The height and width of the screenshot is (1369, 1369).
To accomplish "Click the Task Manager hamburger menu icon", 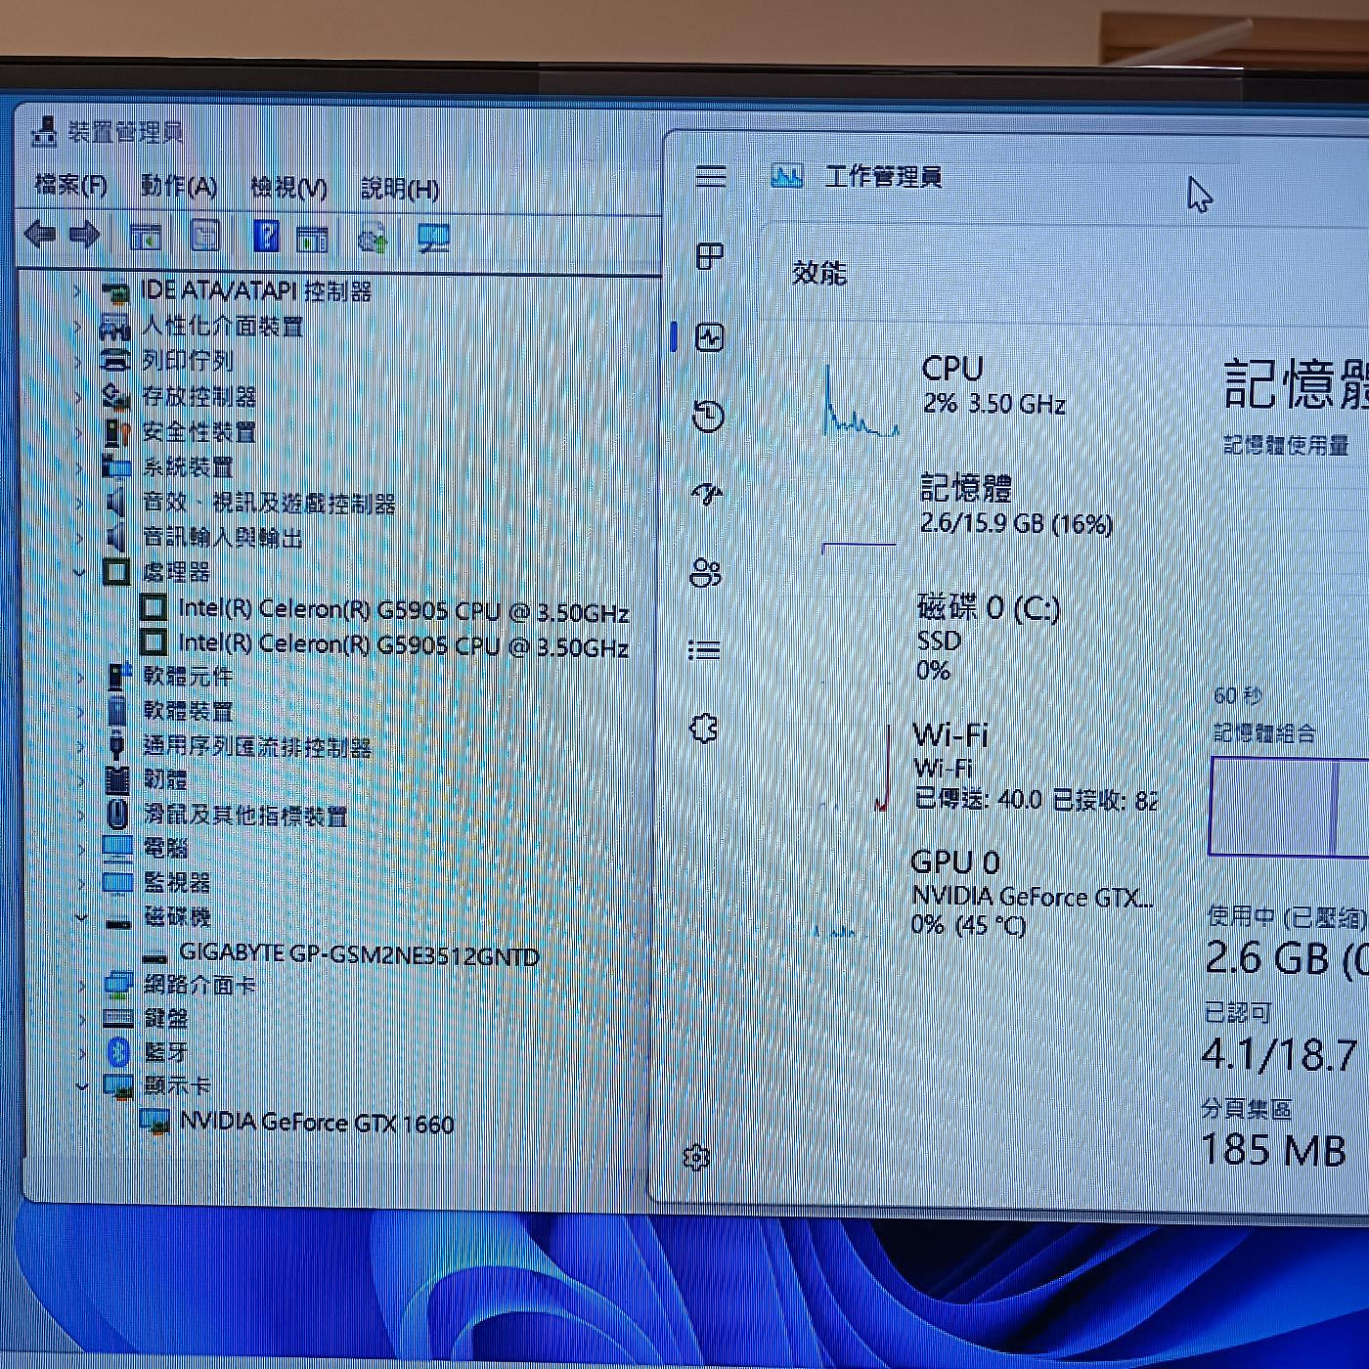I will point(711,176).
